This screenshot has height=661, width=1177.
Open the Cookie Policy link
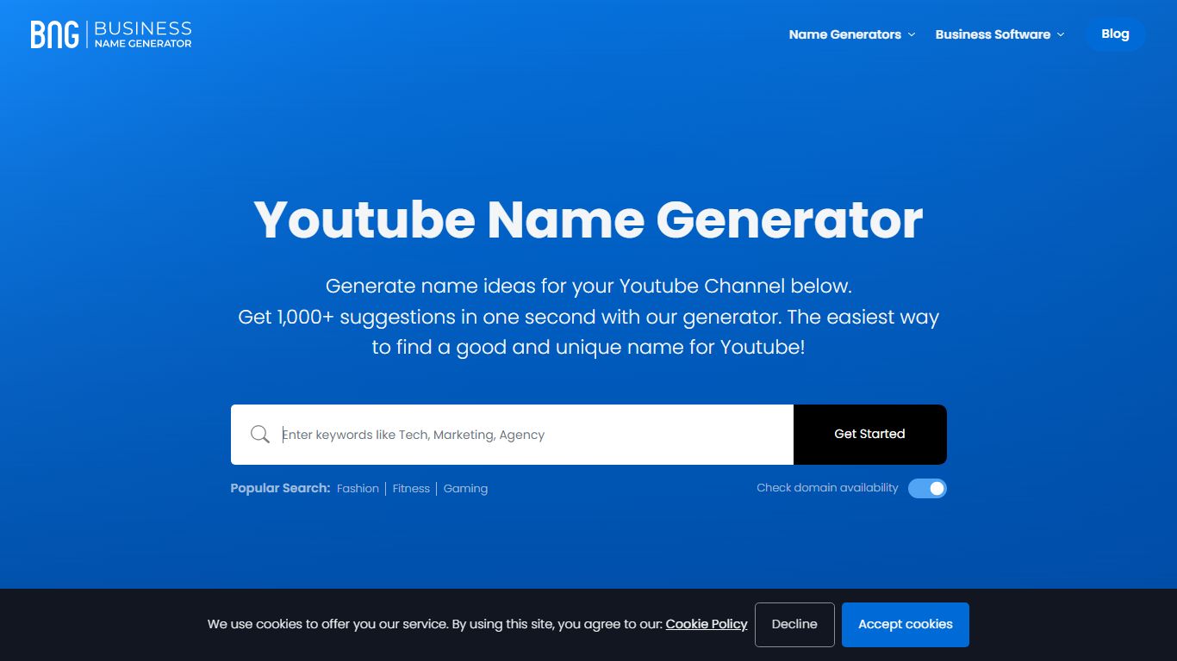pos(707,624)
